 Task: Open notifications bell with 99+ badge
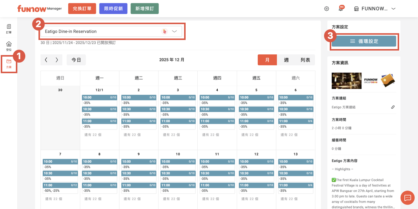click(x=341, y=9)
